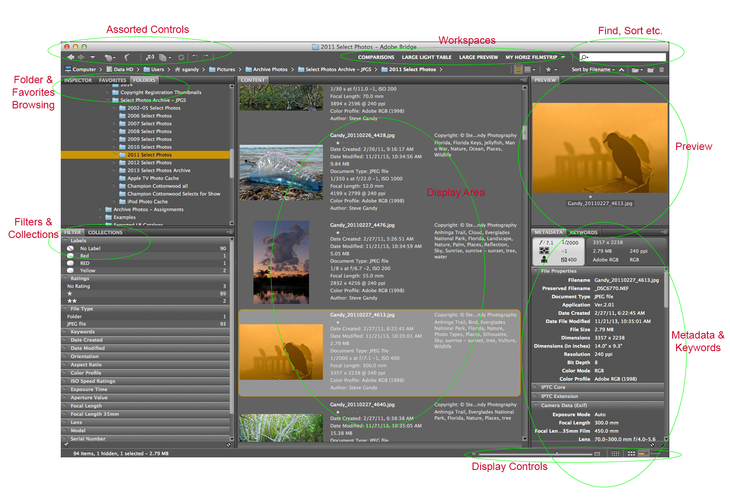The width and height of the screenshot is (730, 499).
Task: Click the Cancel icon in Metadata panel
Action: (x=652, y=445)
